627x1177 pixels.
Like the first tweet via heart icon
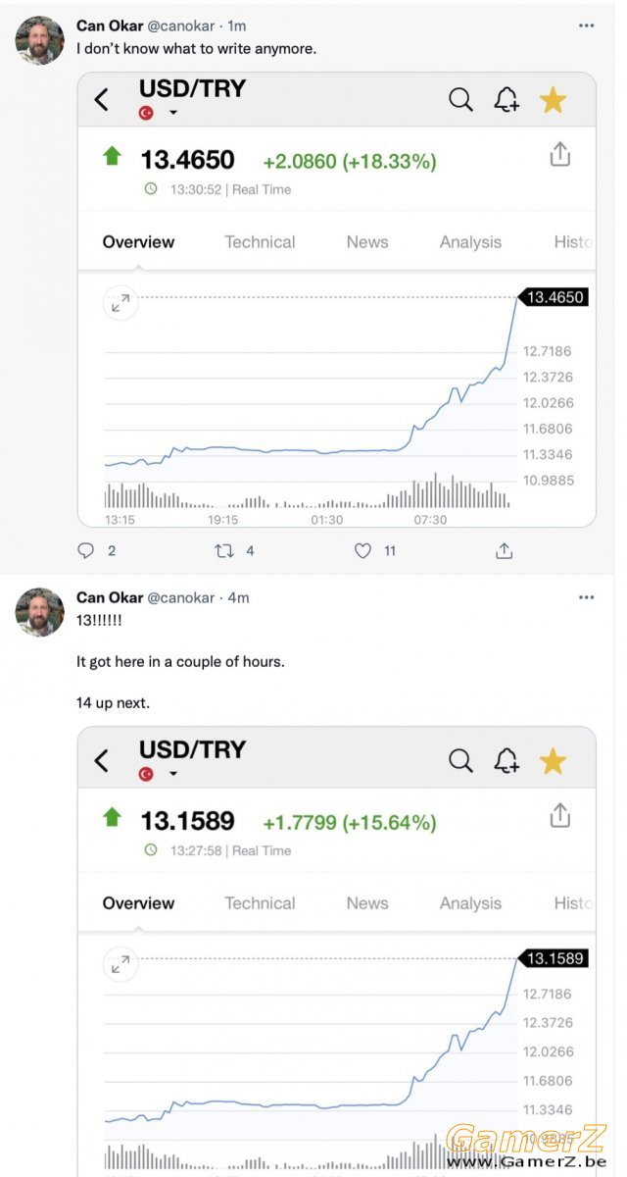point(362,551)
